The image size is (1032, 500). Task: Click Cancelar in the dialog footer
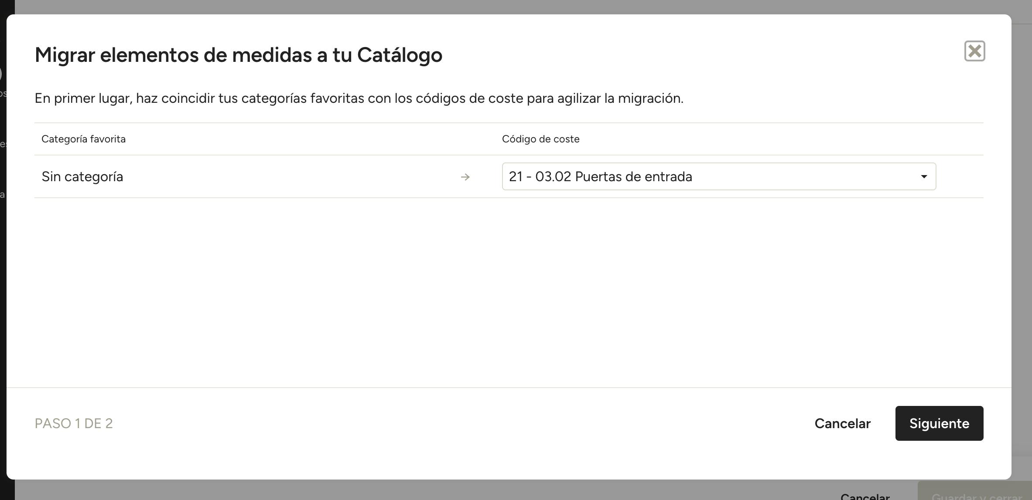pyautogui.click(x=842, y=423)
